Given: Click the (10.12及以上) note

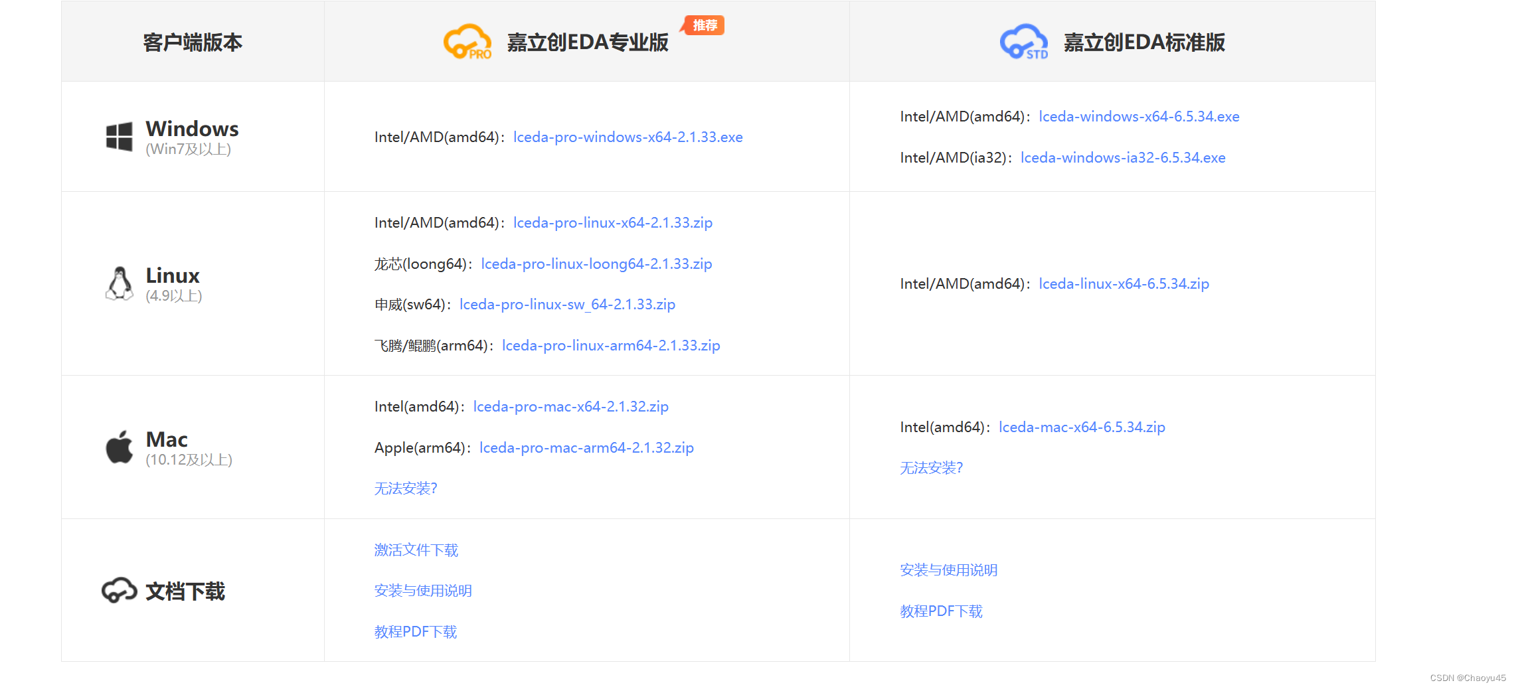Looking at the screenshot, I should (189, 459).
